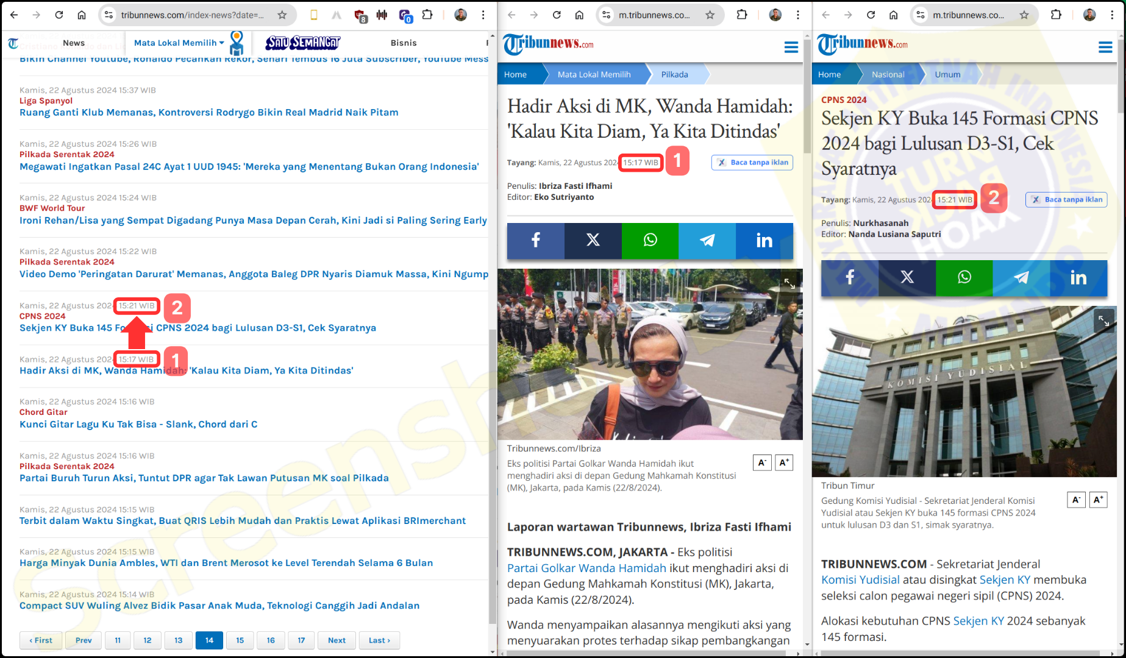Jump to First page of index
1126x658 pixels.
(x=41, y=640)
